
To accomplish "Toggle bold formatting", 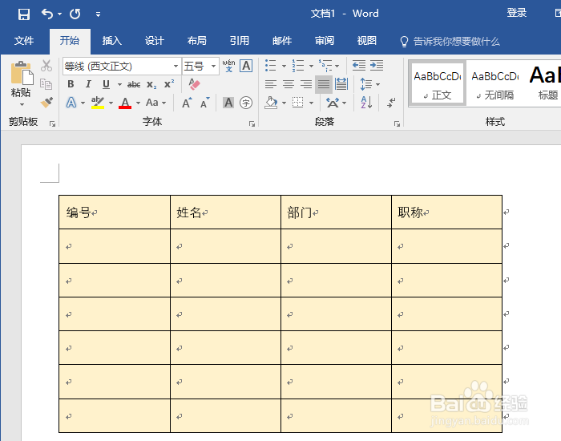I will (x=71, y=84).
